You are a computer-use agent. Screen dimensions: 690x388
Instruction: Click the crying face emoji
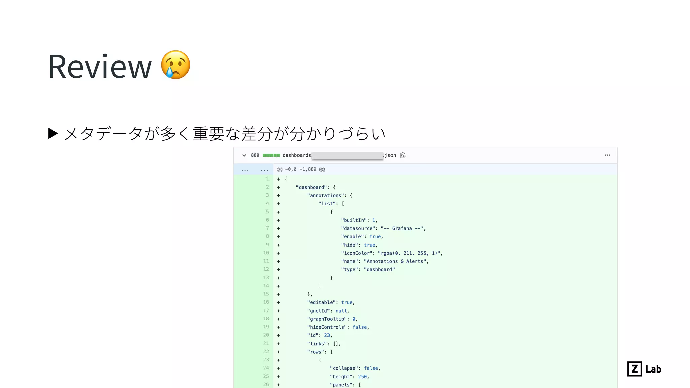click(x=176, y=65)
